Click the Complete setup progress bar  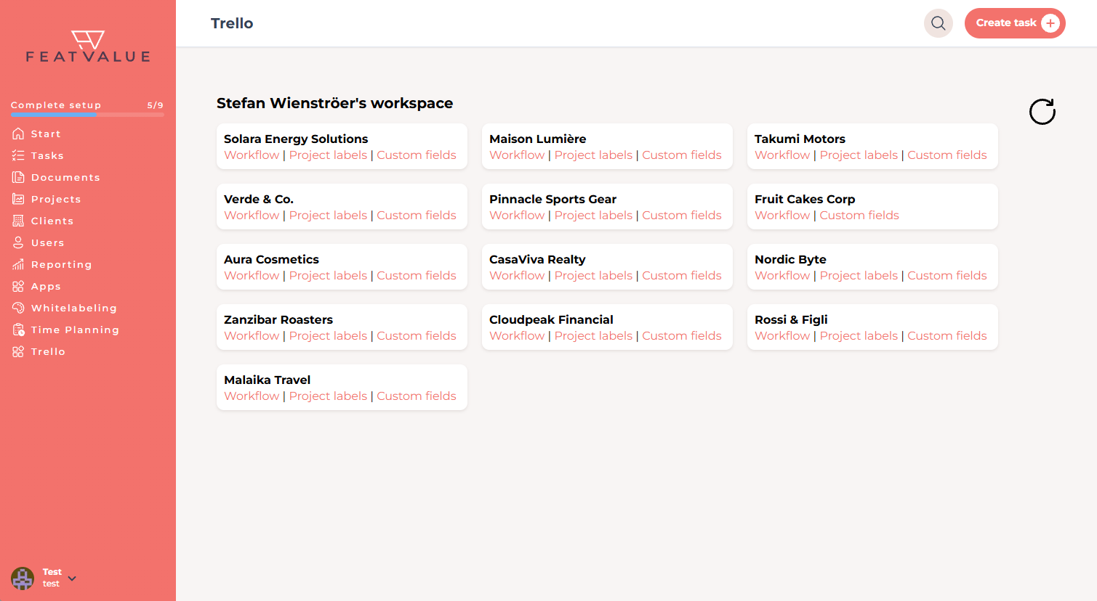pyautogui.click(x=87, y=115)
